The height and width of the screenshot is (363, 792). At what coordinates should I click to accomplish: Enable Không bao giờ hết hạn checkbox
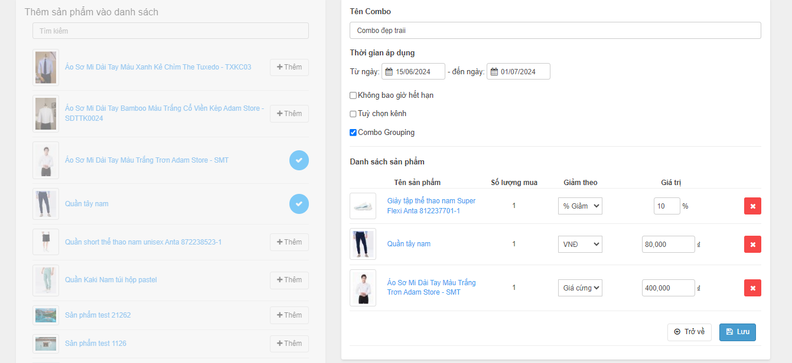(x=353, y=95)
